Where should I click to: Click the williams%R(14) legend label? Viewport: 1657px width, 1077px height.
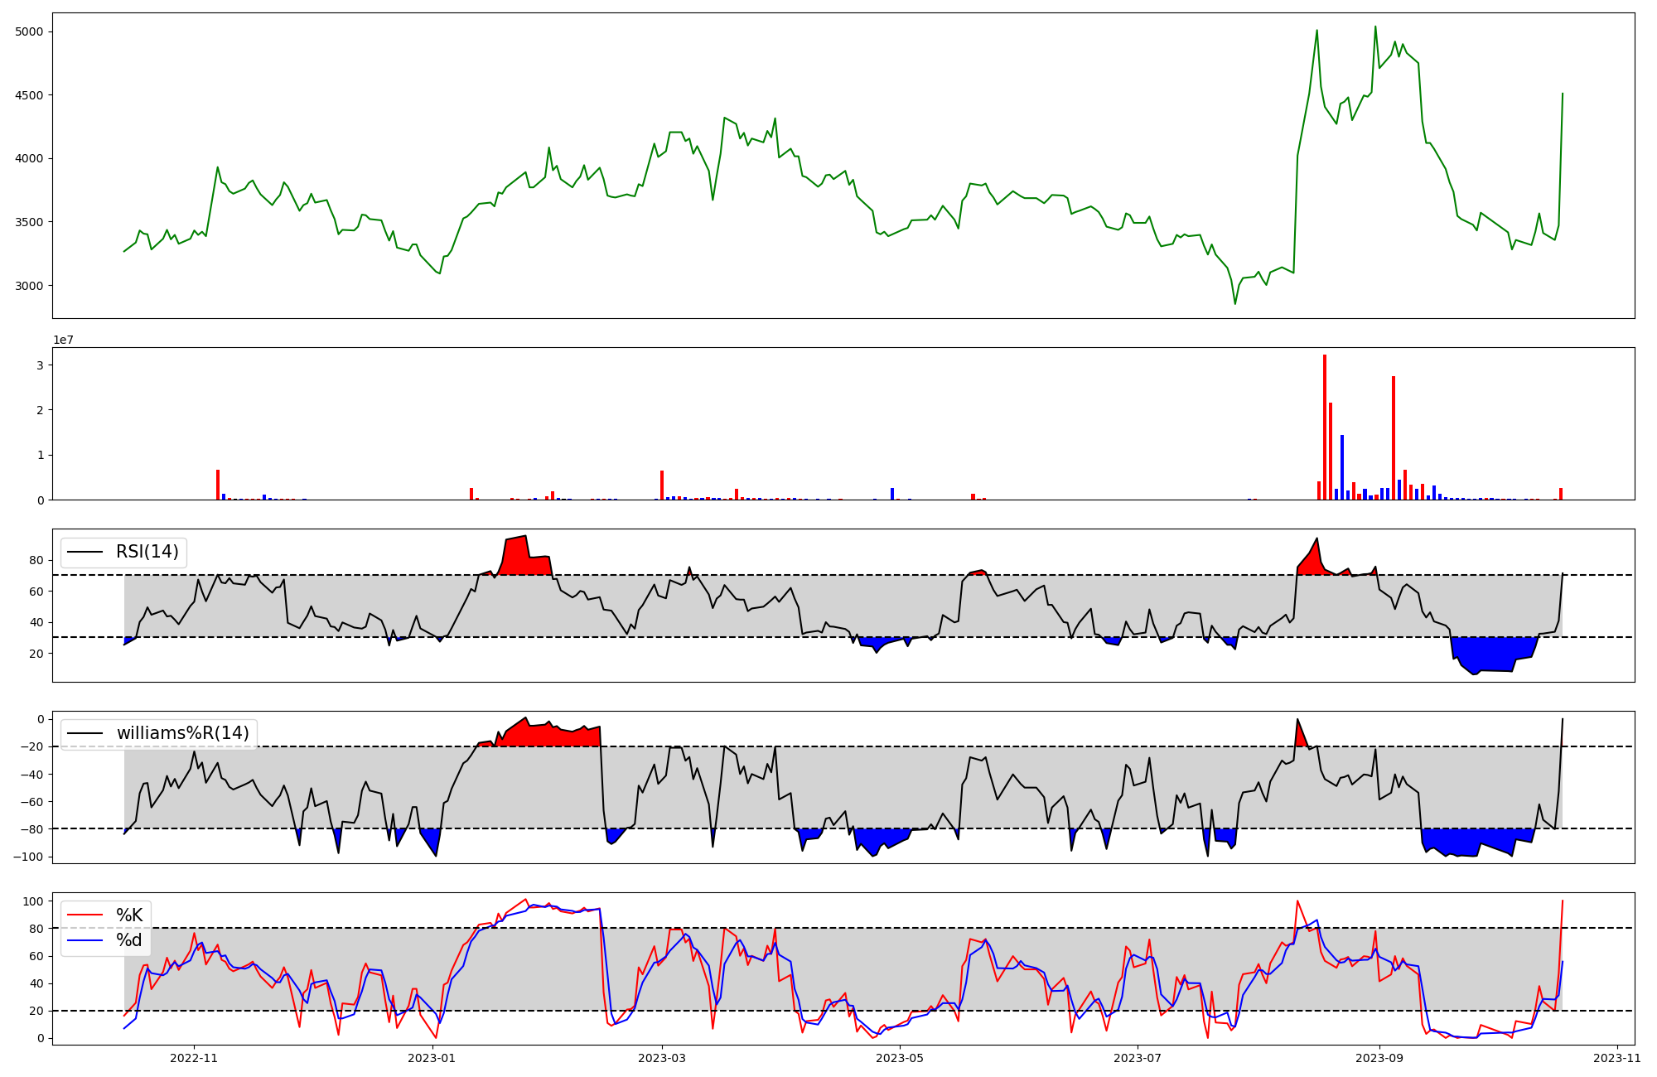click(182, 733)
